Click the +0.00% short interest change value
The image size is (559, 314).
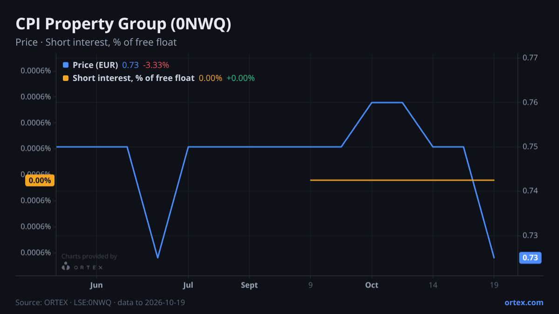coord(240,78)
